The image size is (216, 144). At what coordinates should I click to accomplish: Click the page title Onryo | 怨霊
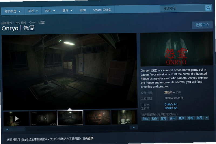(x=18, y=28)
